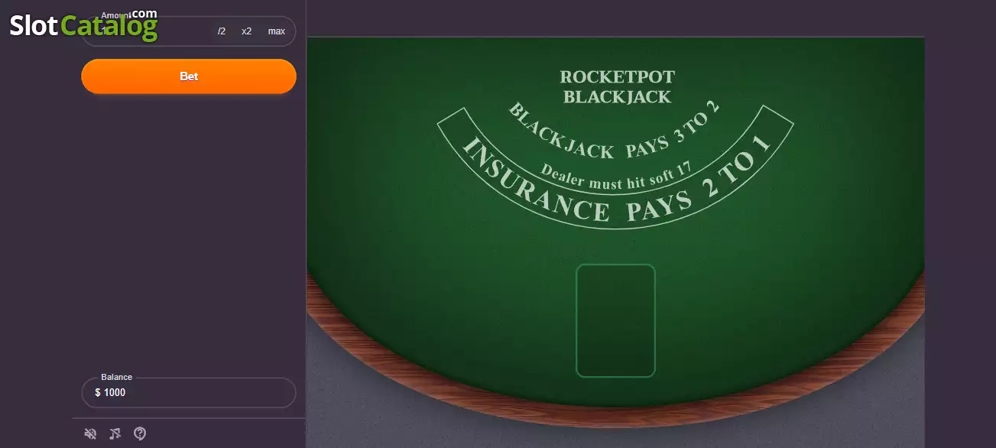Click the Dealer must hit soft 17 text
This screenshot has height=448, width=996.
616,175
